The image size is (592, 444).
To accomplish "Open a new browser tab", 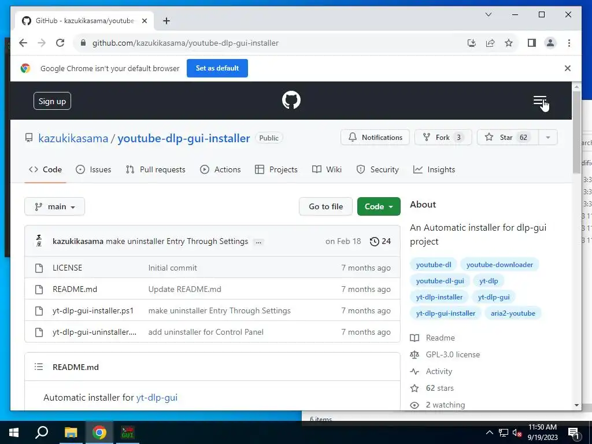I will pyautogui.click(x=166, y=21).
